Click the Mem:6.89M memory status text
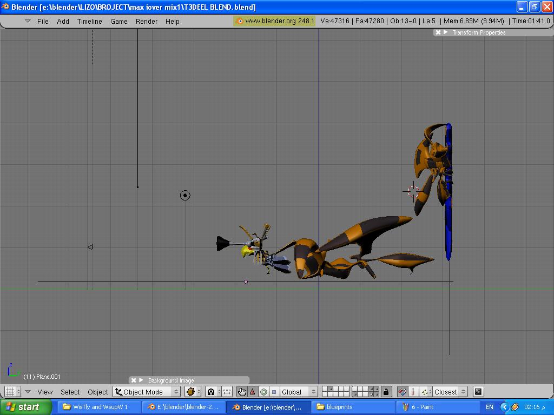 (474, 21)
